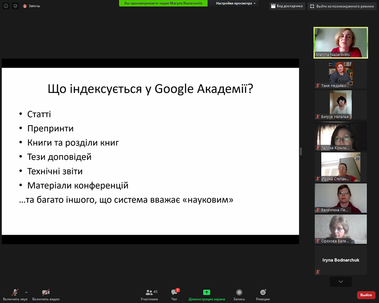This screenshot has width=379, height=303.
Task: Click bullet text 'Матеріали конференцій'
Action: [x=78, y=185]
